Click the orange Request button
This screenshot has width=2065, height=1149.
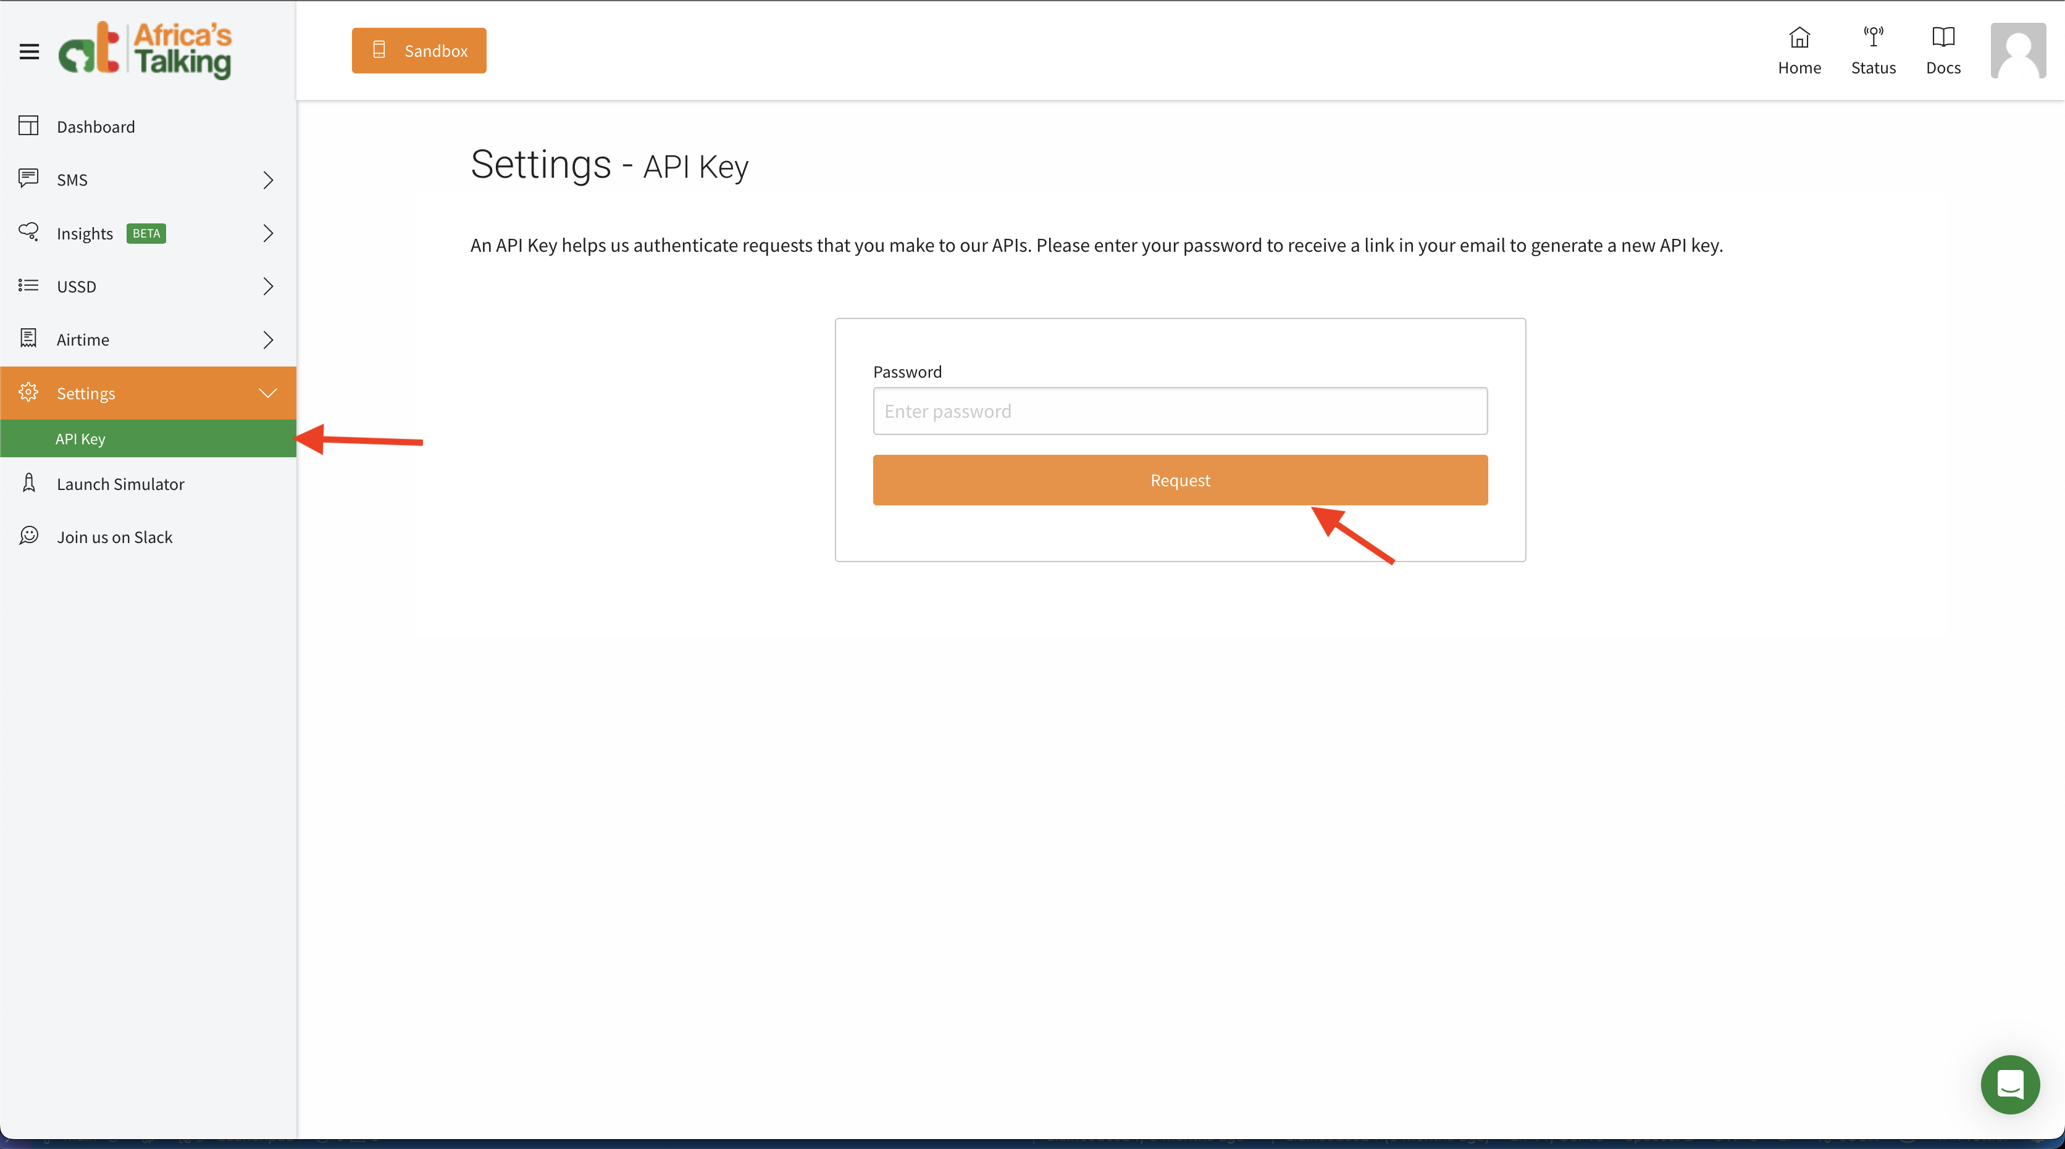(1180, 480)
